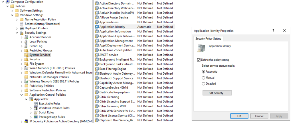Expand the Software Settings folder
The height and width of the screenshot is (123, 292).
[x=12, y=11]
